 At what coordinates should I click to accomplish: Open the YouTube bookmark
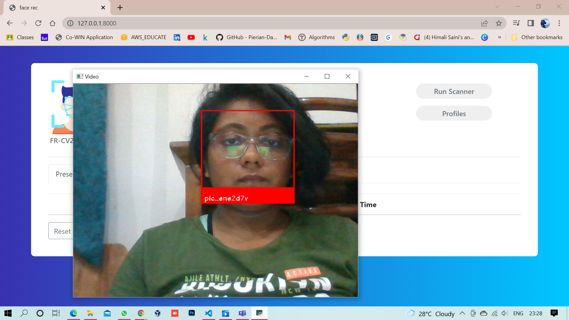[191, 37]
